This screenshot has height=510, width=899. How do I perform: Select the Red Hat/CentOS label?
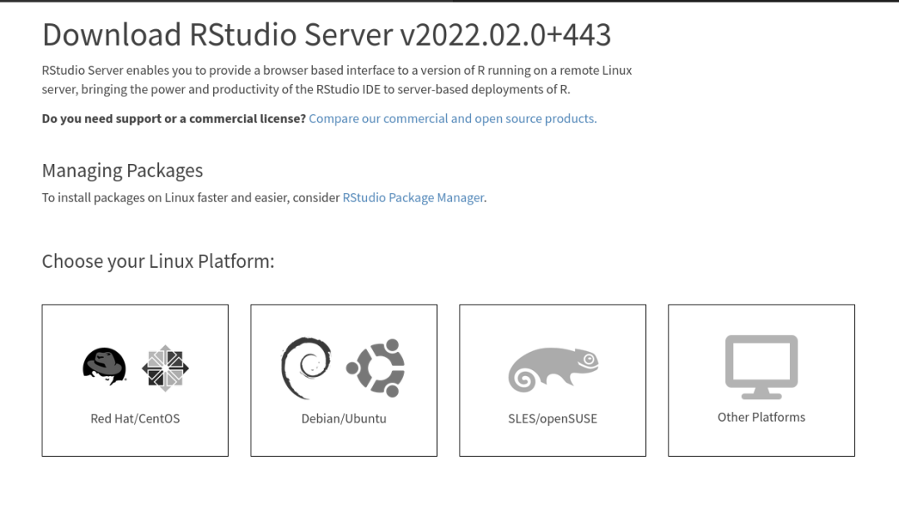tap(136, 418)
